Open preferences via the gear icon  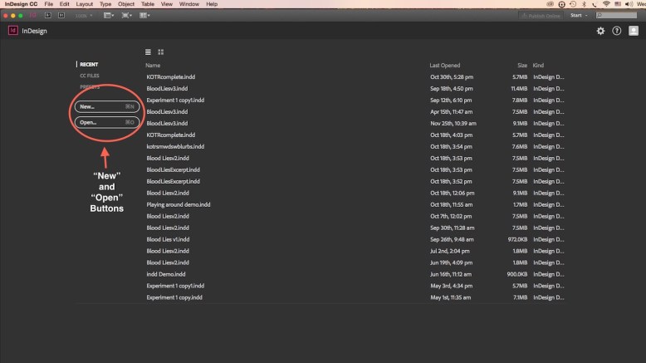[600, 31]
